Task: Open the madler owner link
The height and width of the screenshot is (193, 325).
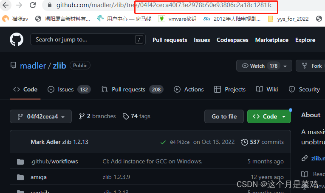Action: pyautogui.click(x=33, y=66)
